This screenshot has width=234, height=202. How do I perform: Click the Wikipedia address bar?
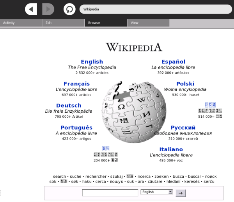pos(156,9)
